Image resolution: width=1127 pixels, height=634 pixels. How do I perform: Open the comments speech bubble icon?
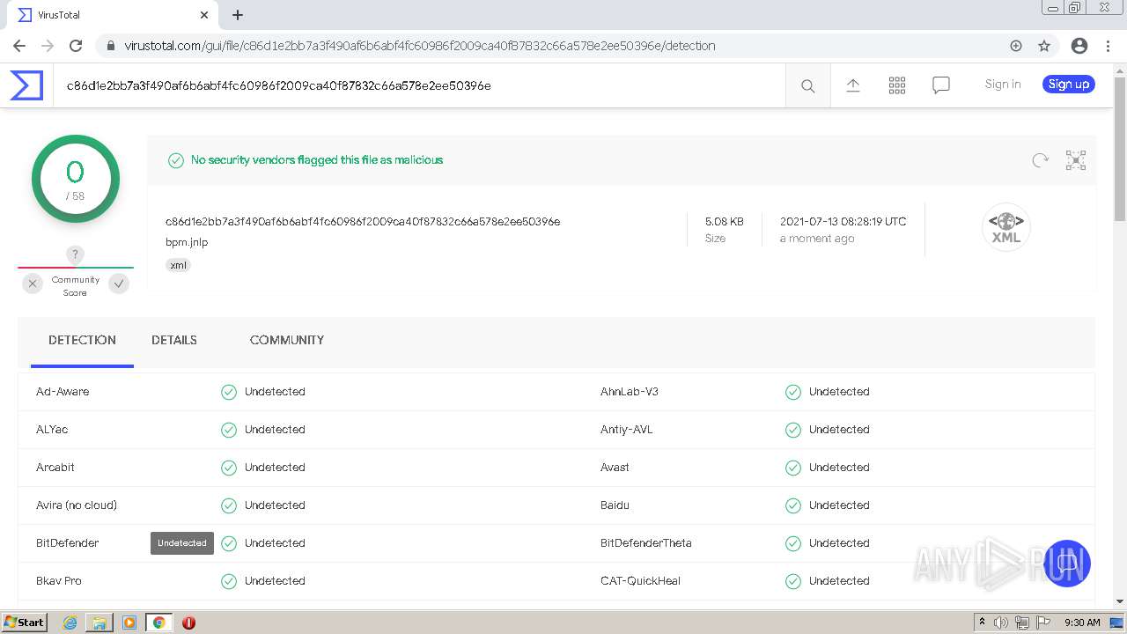point(941,85)
